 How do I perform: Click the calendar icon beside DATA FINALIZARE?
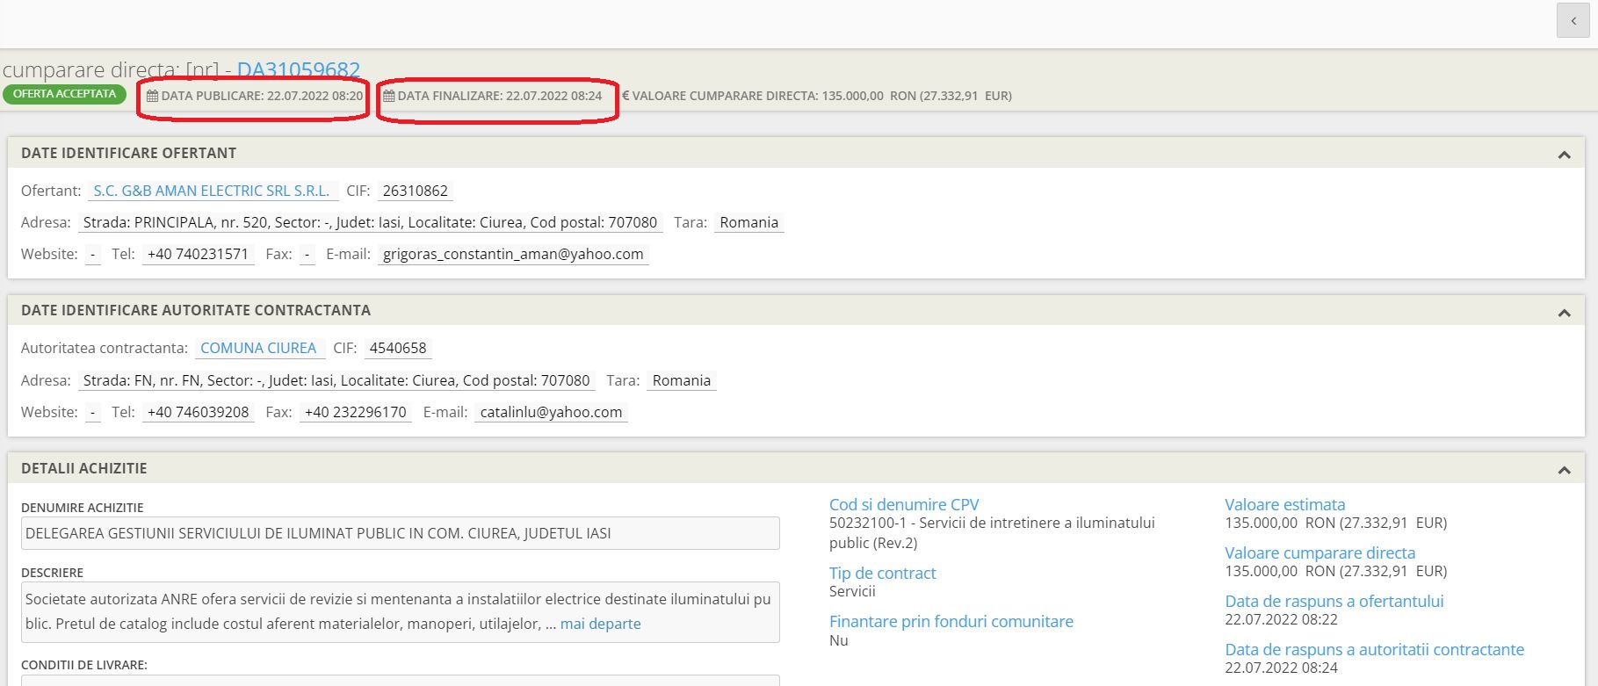tap(388, 96)
